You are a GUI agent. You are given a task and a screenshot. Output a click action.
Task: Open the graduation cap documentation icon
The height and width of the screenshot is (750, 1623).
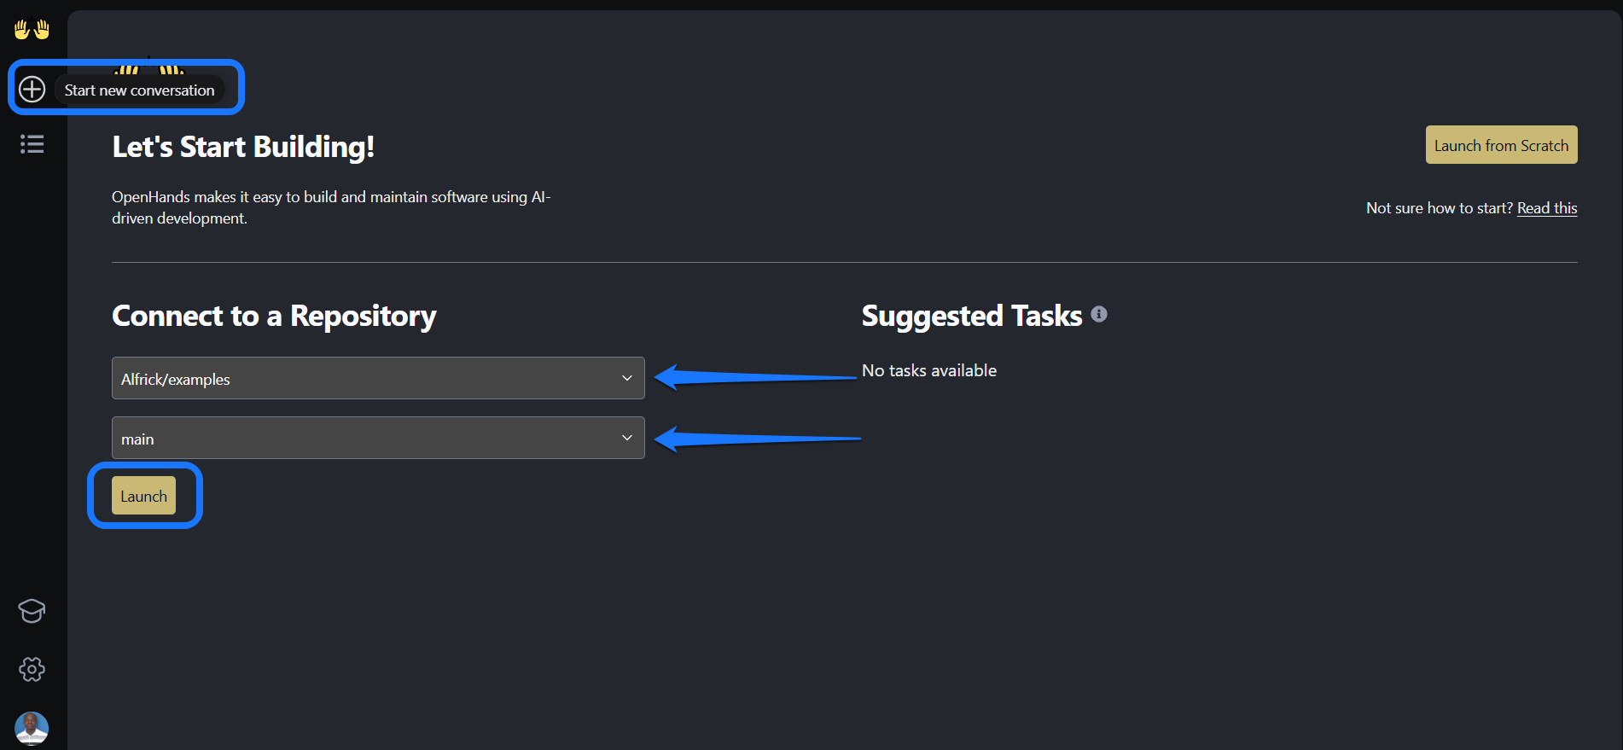pyautogui.click(x=32, y=611)
